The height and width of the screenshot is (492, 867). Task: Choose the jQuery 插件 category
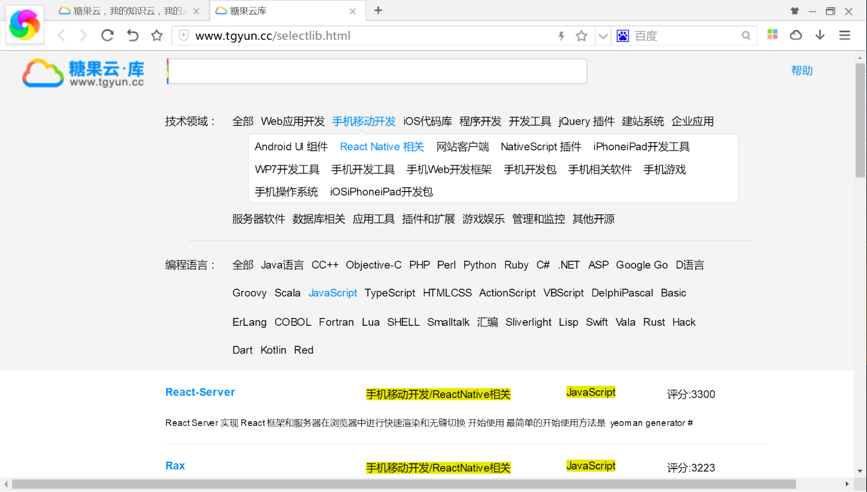(x=586, y=121)
